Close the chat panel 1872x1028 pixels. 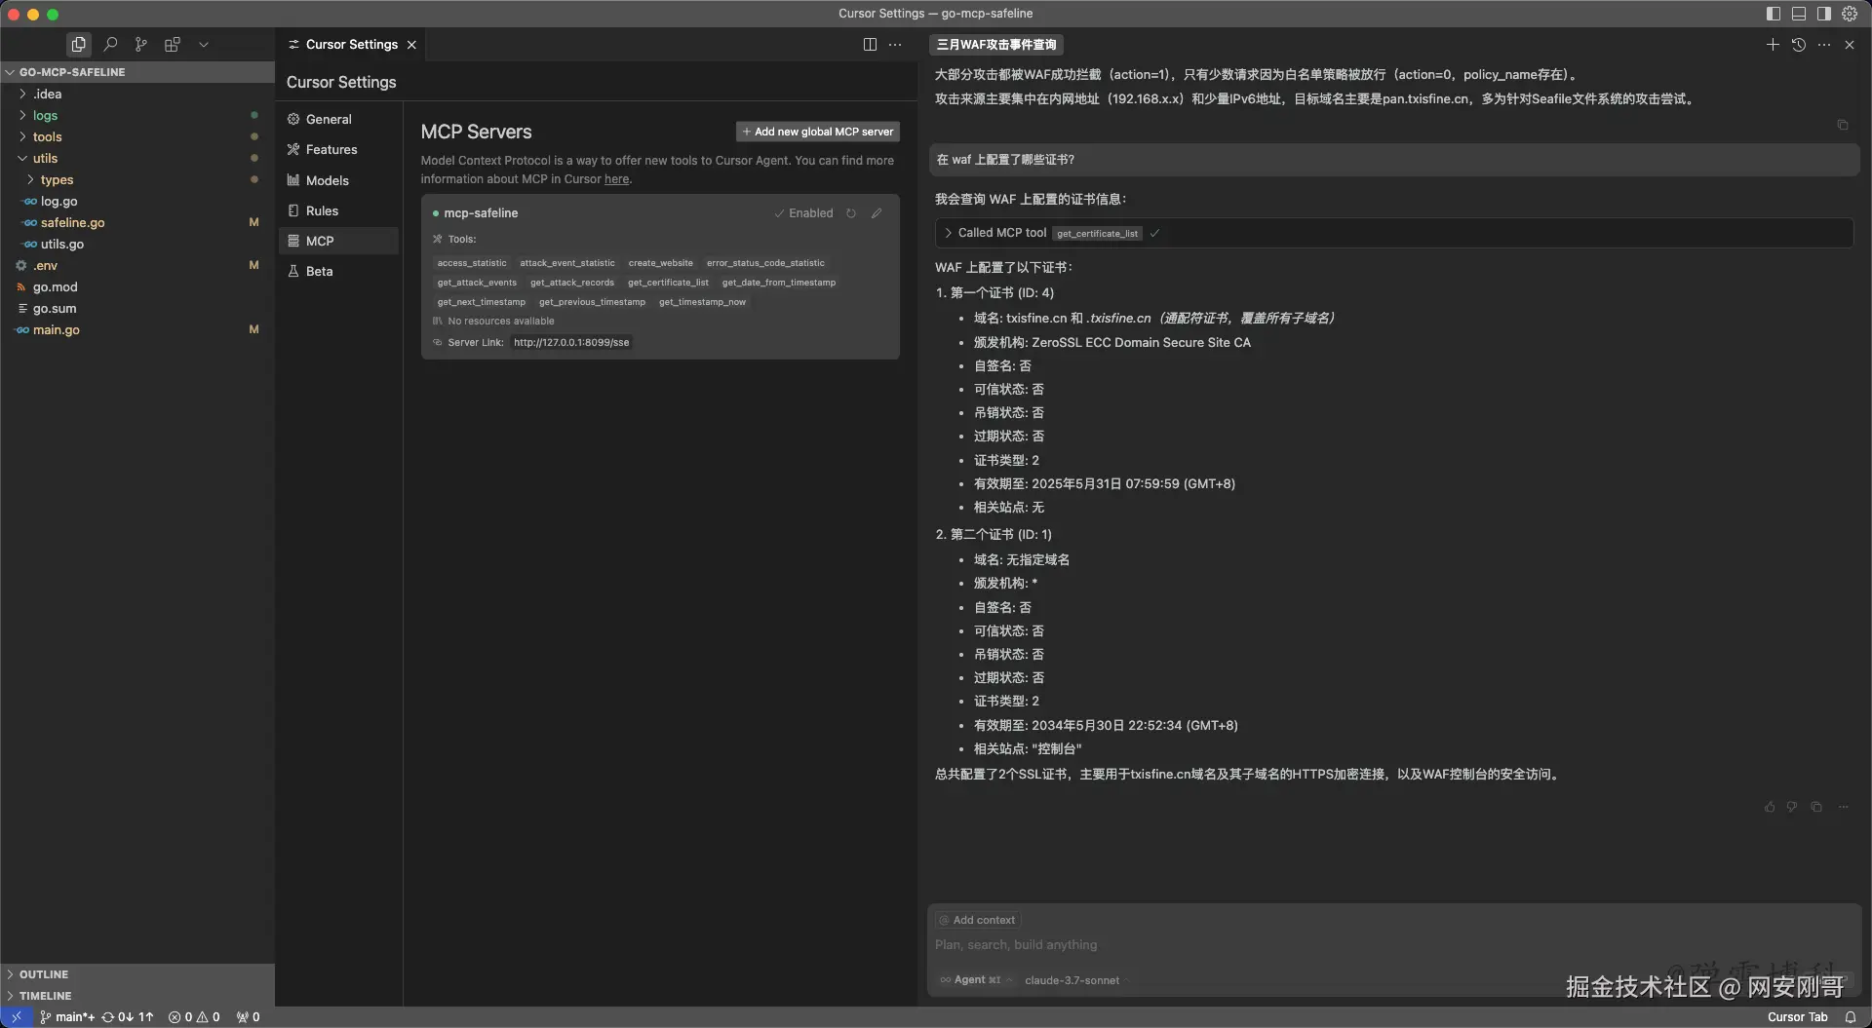(x=1850, y=44)
